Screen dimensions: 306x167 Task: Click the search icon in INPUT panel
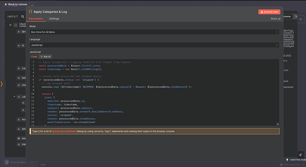[23, 16]
